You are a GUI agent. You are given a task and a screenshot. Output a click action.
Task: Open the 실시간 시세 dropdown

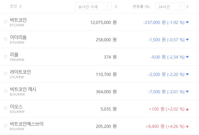(x=93, y=7)
